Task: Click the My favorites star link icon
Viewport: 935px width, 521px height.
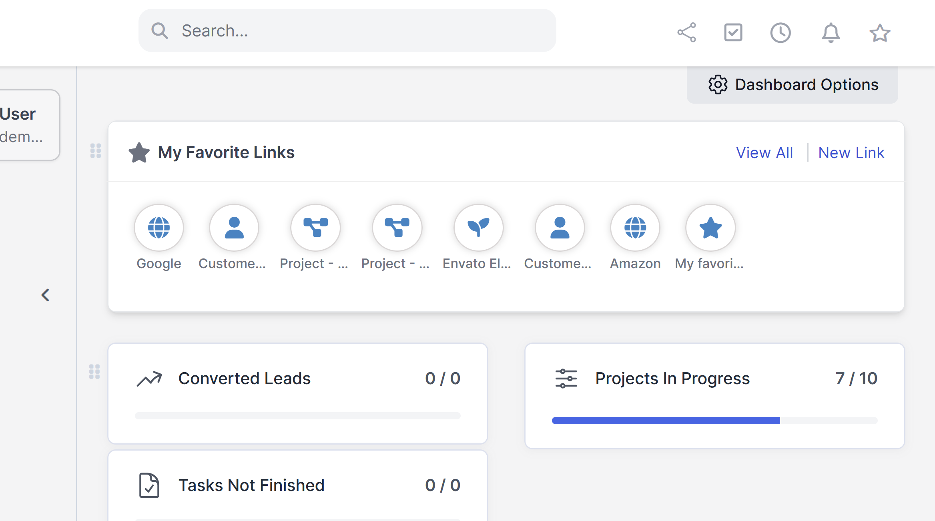Action: [710, 228]
